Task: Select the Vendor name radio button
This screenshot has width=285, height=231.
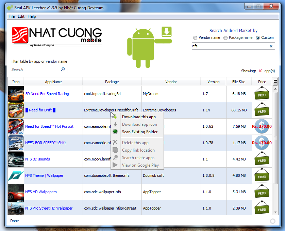Action: [x=195, y=38]
